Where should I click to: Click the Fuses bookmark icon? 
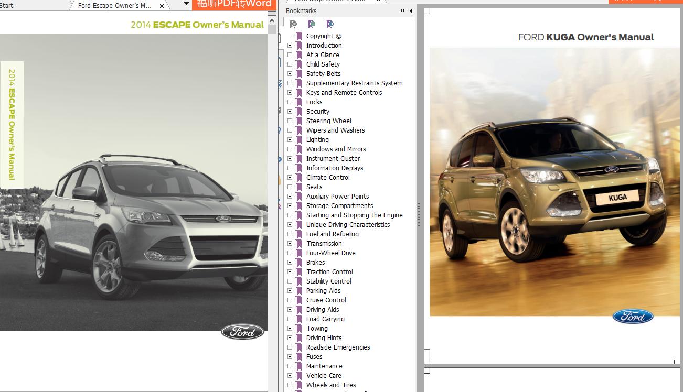298,357
